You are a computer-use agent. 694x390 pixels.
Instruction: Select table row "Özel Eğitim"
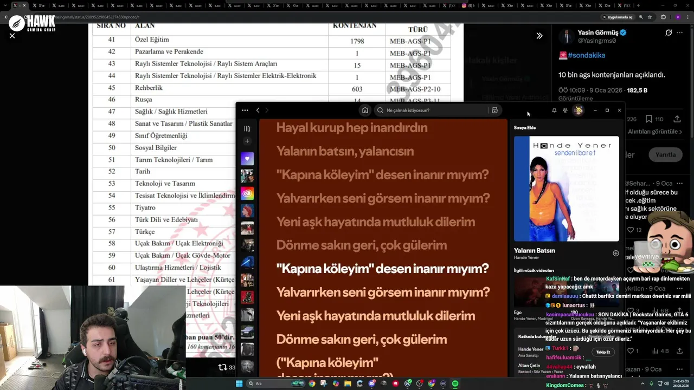click(x=271, y=40)
